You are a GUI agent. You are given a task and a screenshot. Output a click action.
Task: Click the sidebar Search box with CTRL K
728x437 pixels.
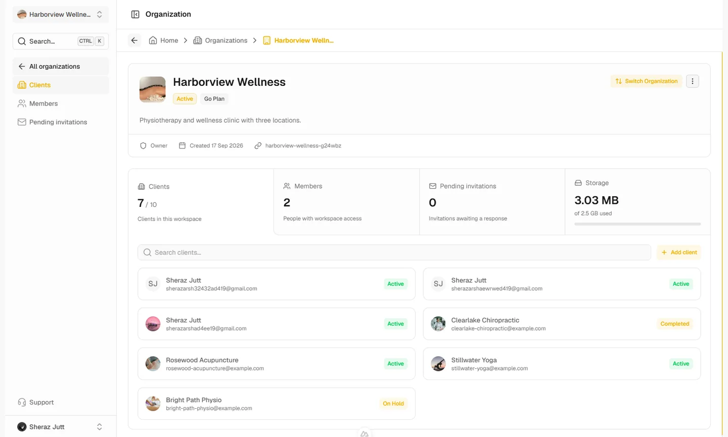[x=61, y=41]
